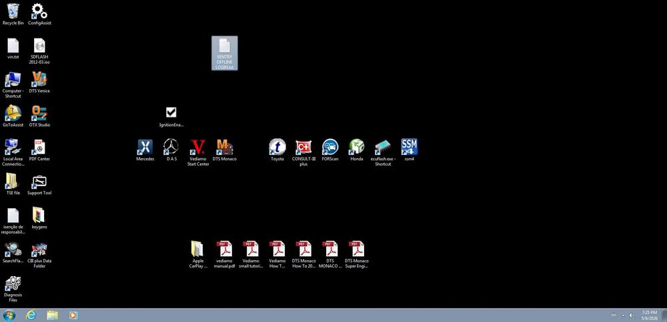Open the Windows Start menu
Viewport: 667px width, 322px height.
[x=9, y=315]
